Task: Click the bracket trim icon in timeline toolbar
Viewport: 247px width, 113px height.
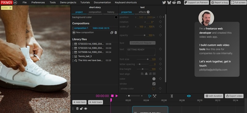Action: [x=172, y=96]
